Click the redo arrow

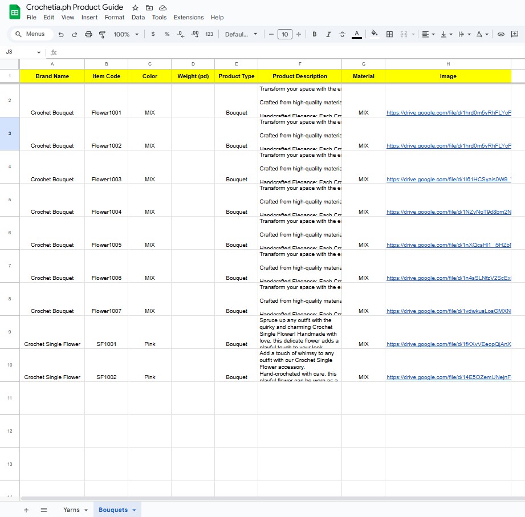pyautogui.click(x=75, y=34)
